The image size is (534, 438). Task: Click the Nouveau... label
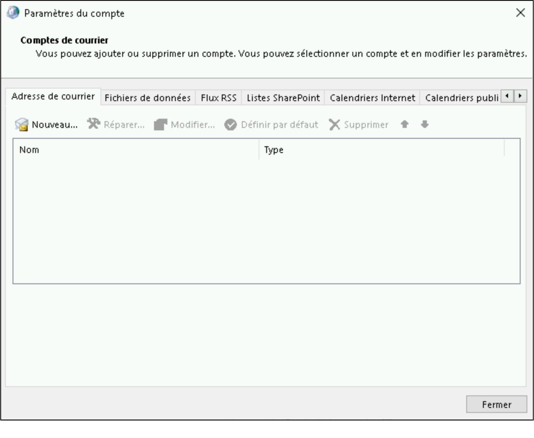55,125
